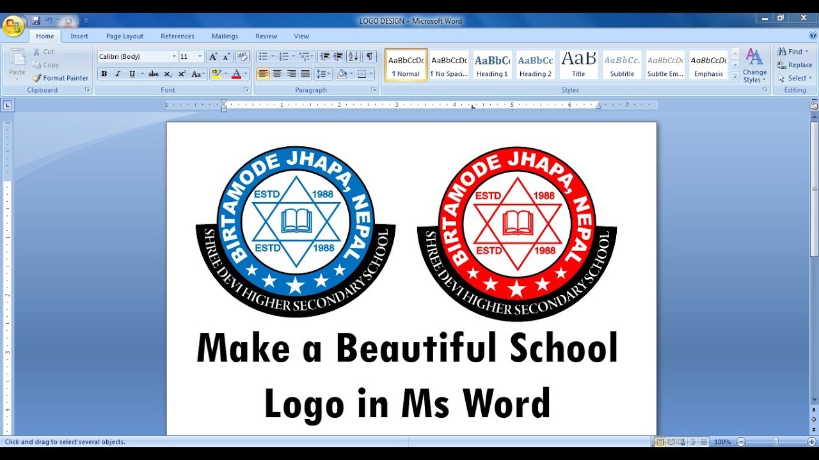Switch to the References tab
This screenshot has width=819, height=460.
pos(177,36)
